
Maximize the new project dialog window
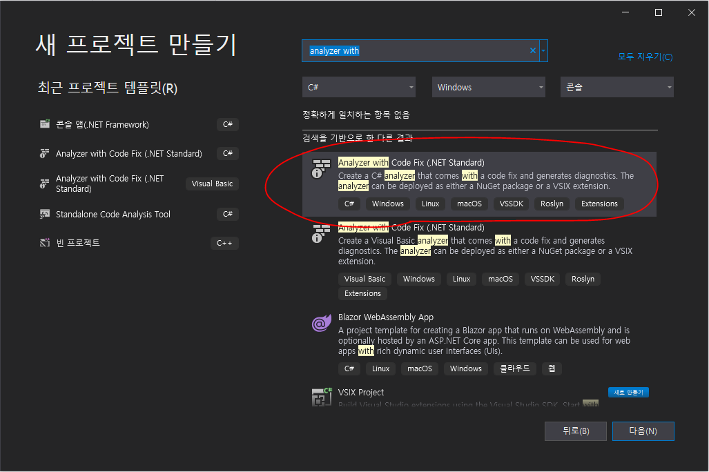pyautogui.click(x=659, y=12)
